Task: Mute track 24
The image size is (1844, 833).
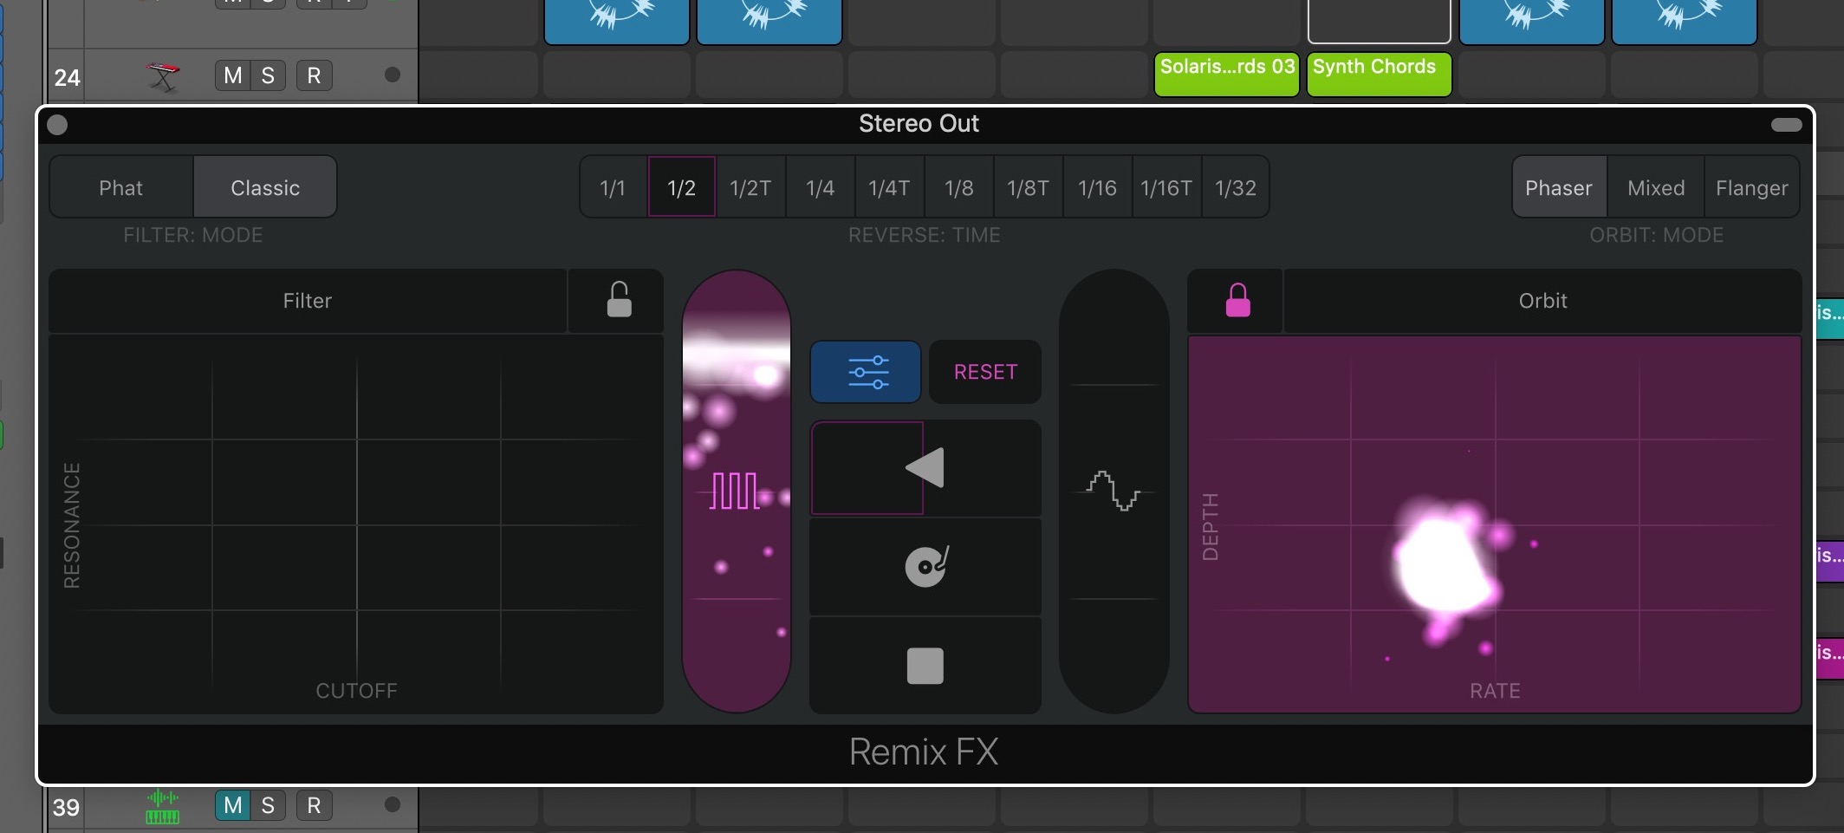Action: click(230, 75)
